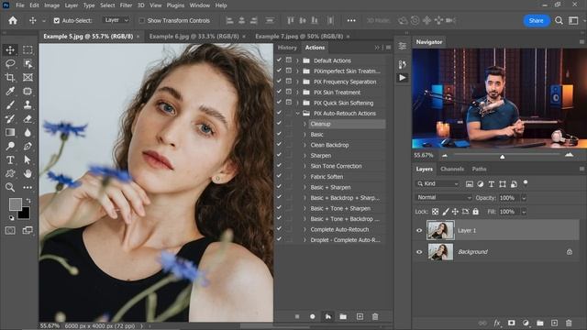
Task: Select the Clone Stamp tool
Action: 28,105
